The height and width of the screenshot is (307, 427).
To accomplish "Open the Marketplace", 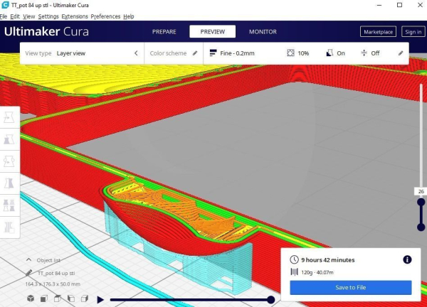I will click(x=379, y=32).
